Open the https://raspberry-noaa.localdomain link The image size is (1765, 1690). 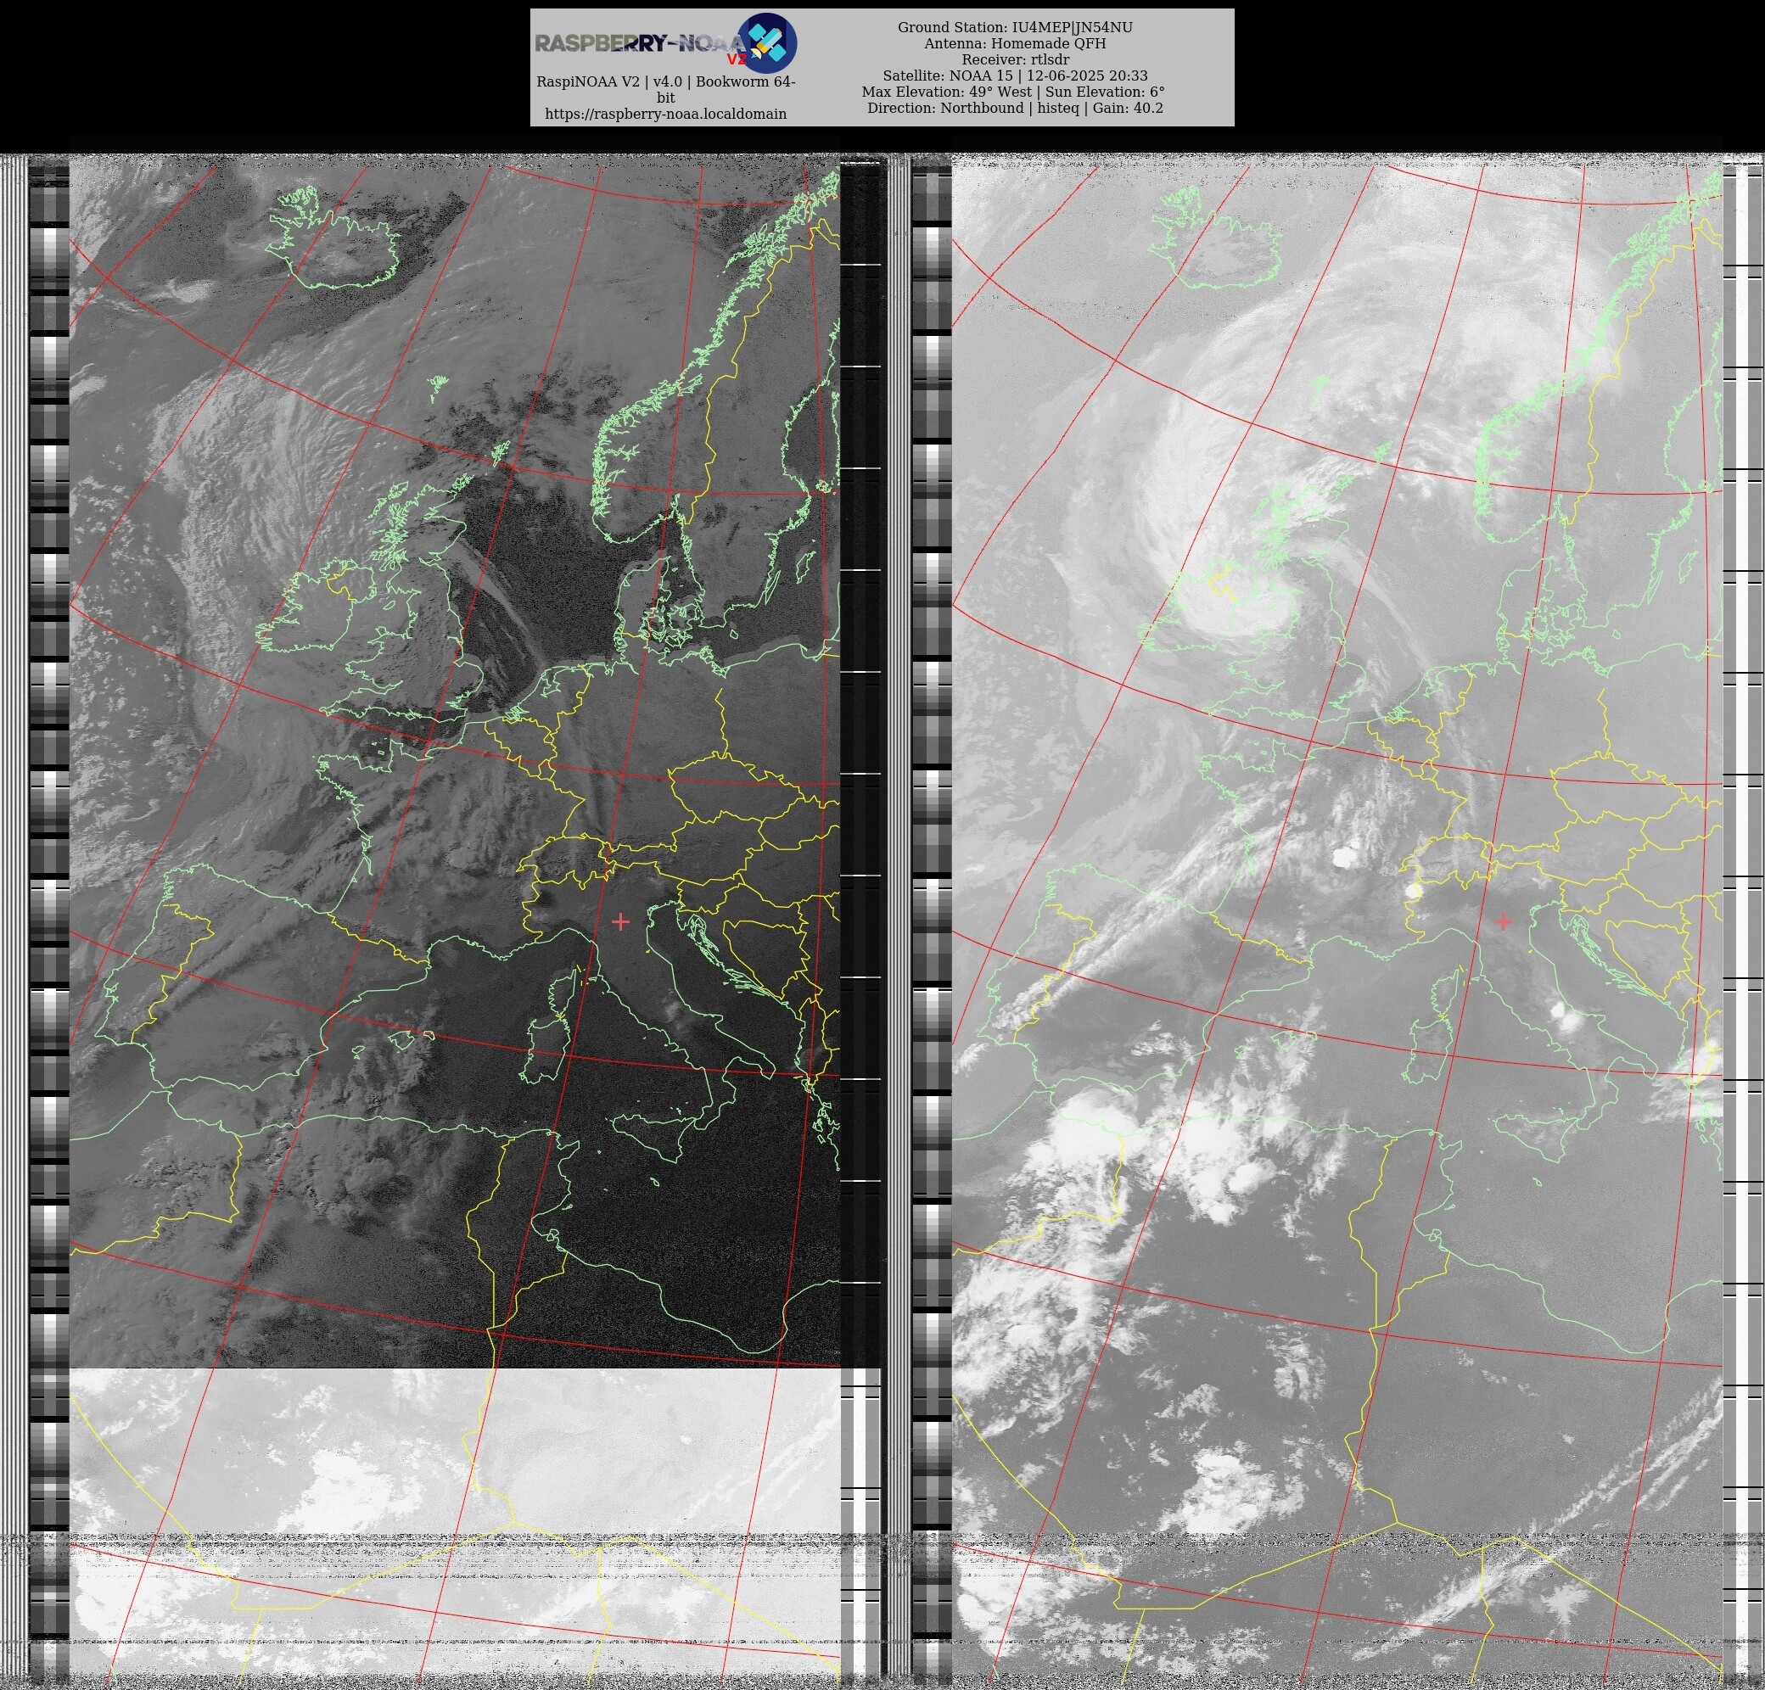click(x=665, y=115)
